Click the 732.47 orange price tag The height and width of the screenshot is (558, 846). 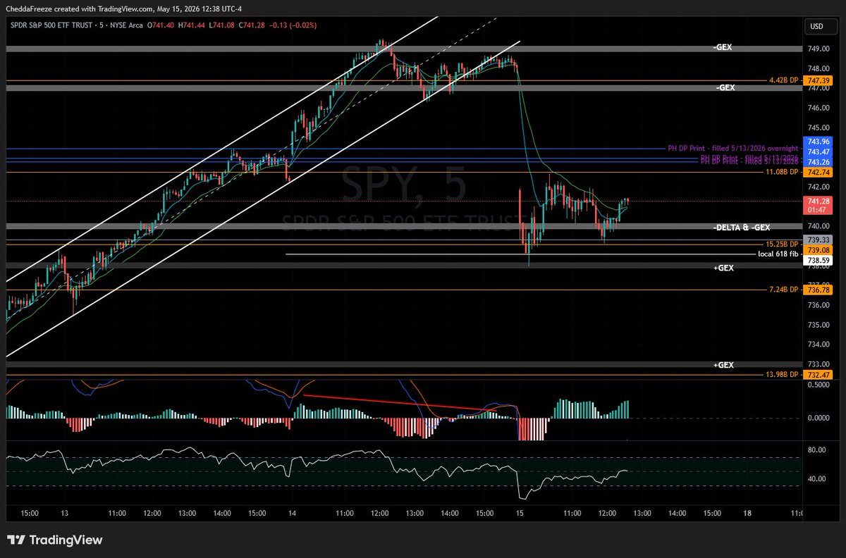tap(818, 375)
